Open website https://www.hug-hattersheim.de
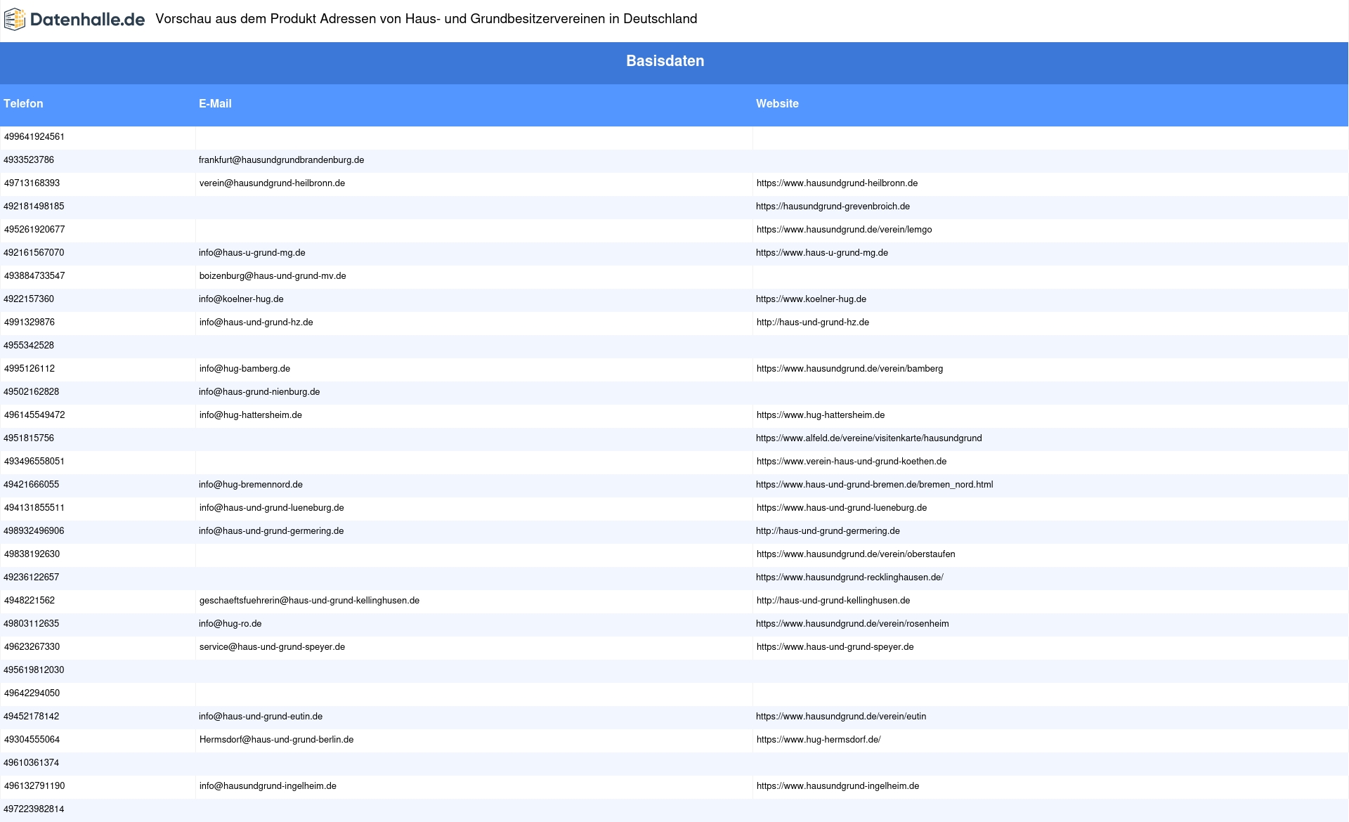1349x822 pixels. pyautogui.click(x=821, y=415)
